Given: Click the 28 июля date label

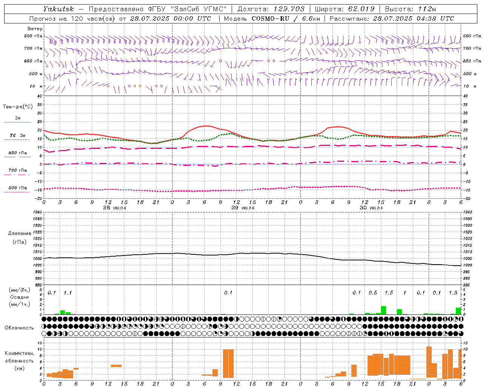Looking at the screenshot, I should point(115,208).
